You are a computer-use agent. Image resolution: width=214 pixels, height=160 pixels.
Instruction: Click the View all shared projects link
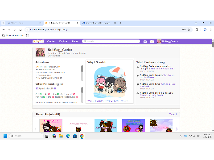pos(173,114)
